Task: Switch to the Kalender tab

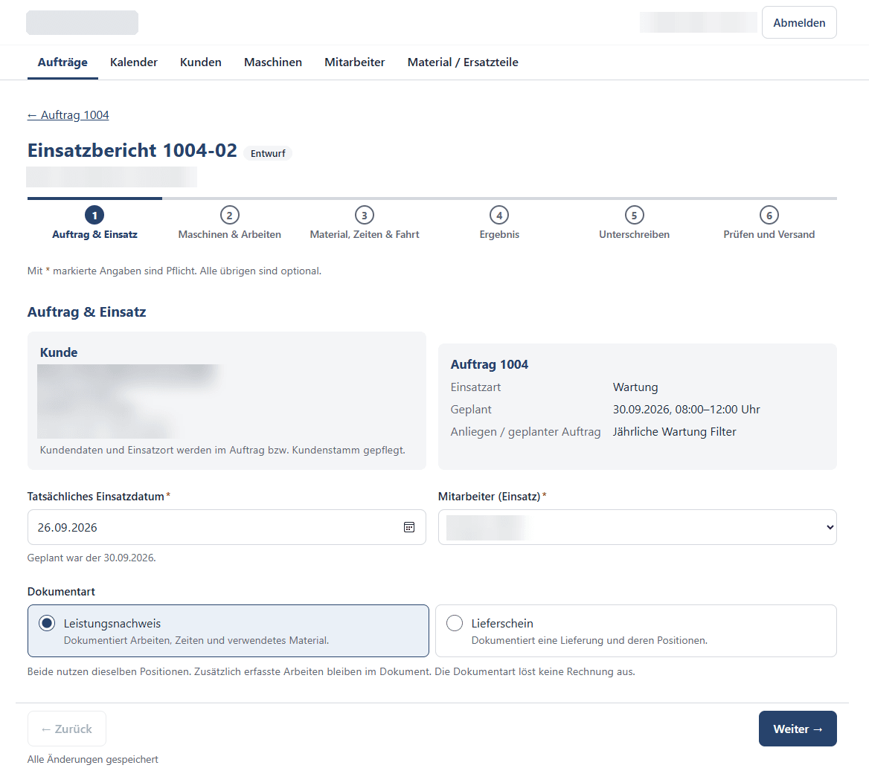Action: coord(134,62)
